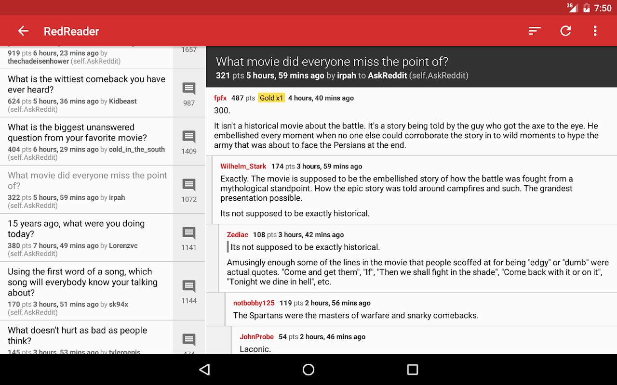This screenshot has width=617, height=385.
Task: Tap username fpfx on top comment
Action: coord(220,98)
